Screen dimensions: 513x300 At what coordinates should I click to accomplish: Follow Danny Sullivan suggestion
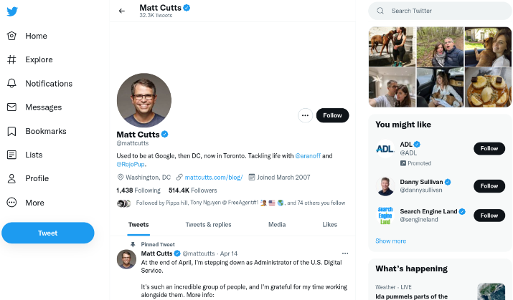[x=489, y=186]
